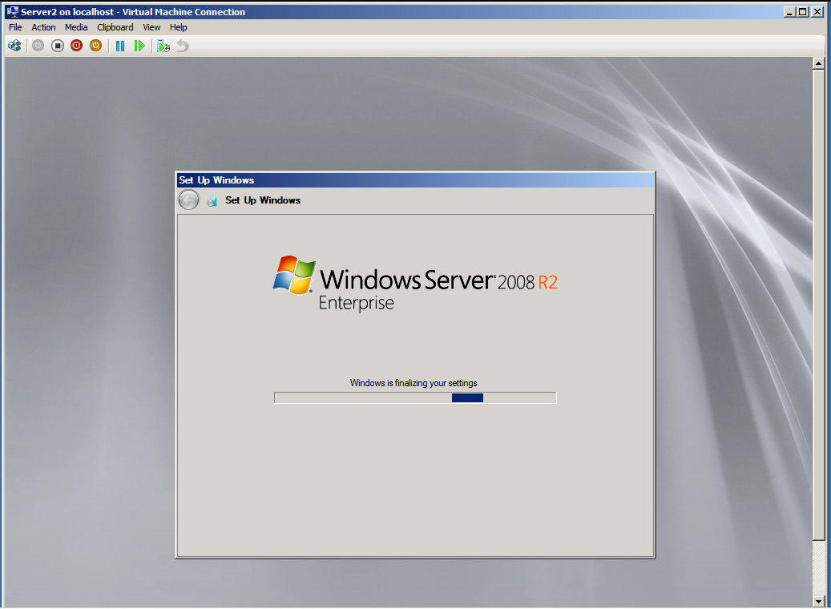Click the 'Set Up Windows' dialog title bar

415,180
